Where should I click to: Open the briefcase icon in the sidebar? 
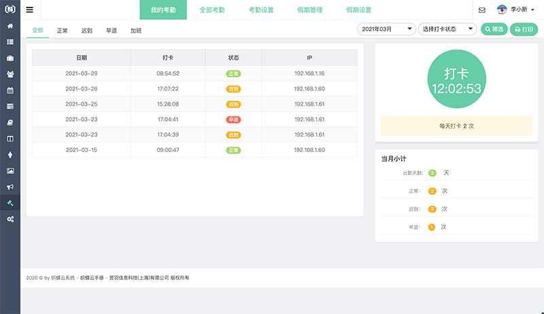click(10, 58)
